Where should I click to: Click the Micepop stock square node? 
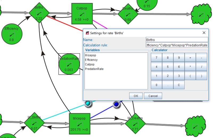(80, 124)
